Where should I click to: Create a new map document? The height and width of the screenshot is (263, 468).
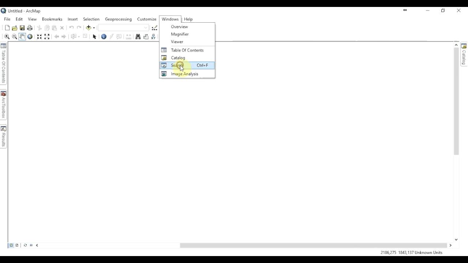(x=7, y=28)
